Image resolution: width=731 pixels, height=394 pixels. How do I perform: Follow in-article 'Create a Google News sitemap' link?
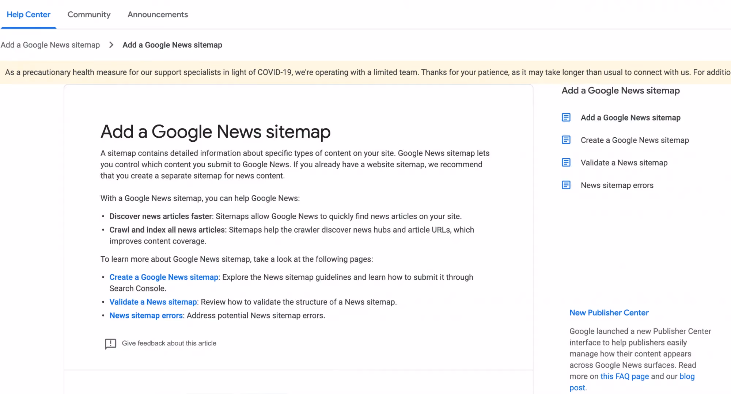(164, 277)
